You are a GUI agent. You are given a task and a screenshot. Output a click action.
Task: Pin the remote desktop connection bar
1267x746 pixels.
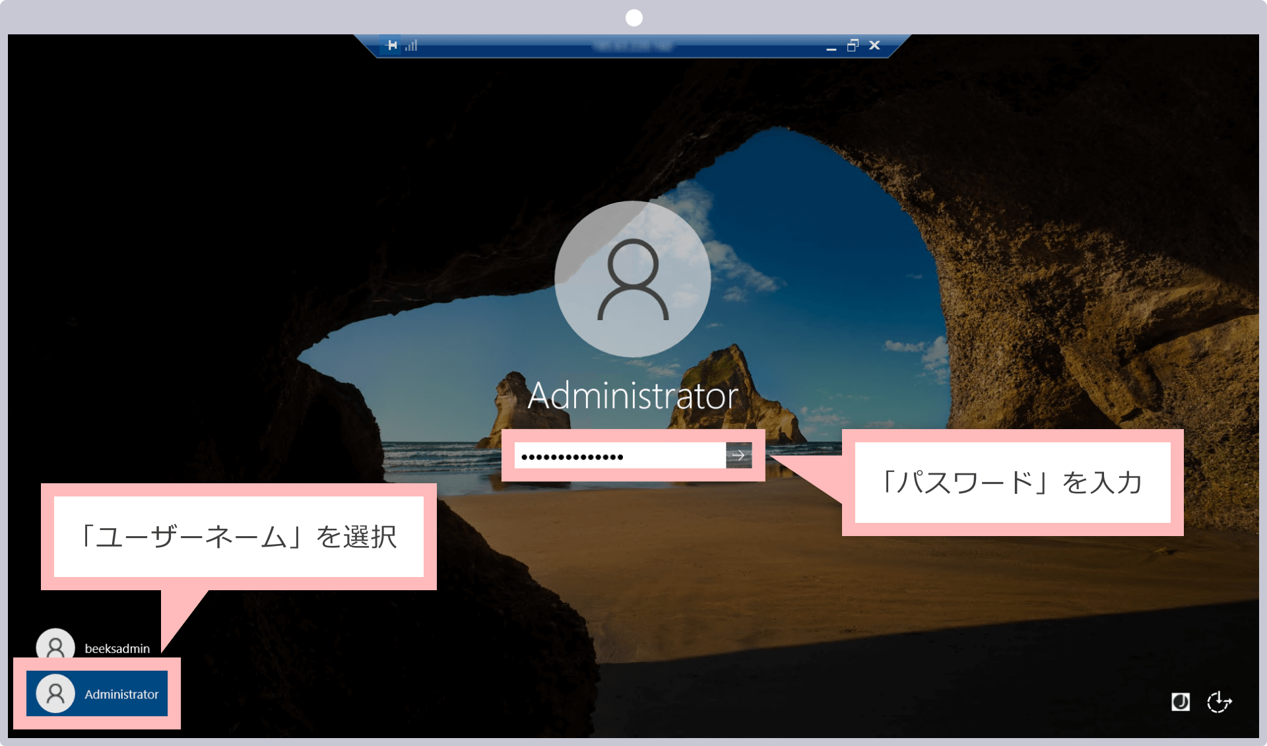pyautogui.click(x=392, y=46)
